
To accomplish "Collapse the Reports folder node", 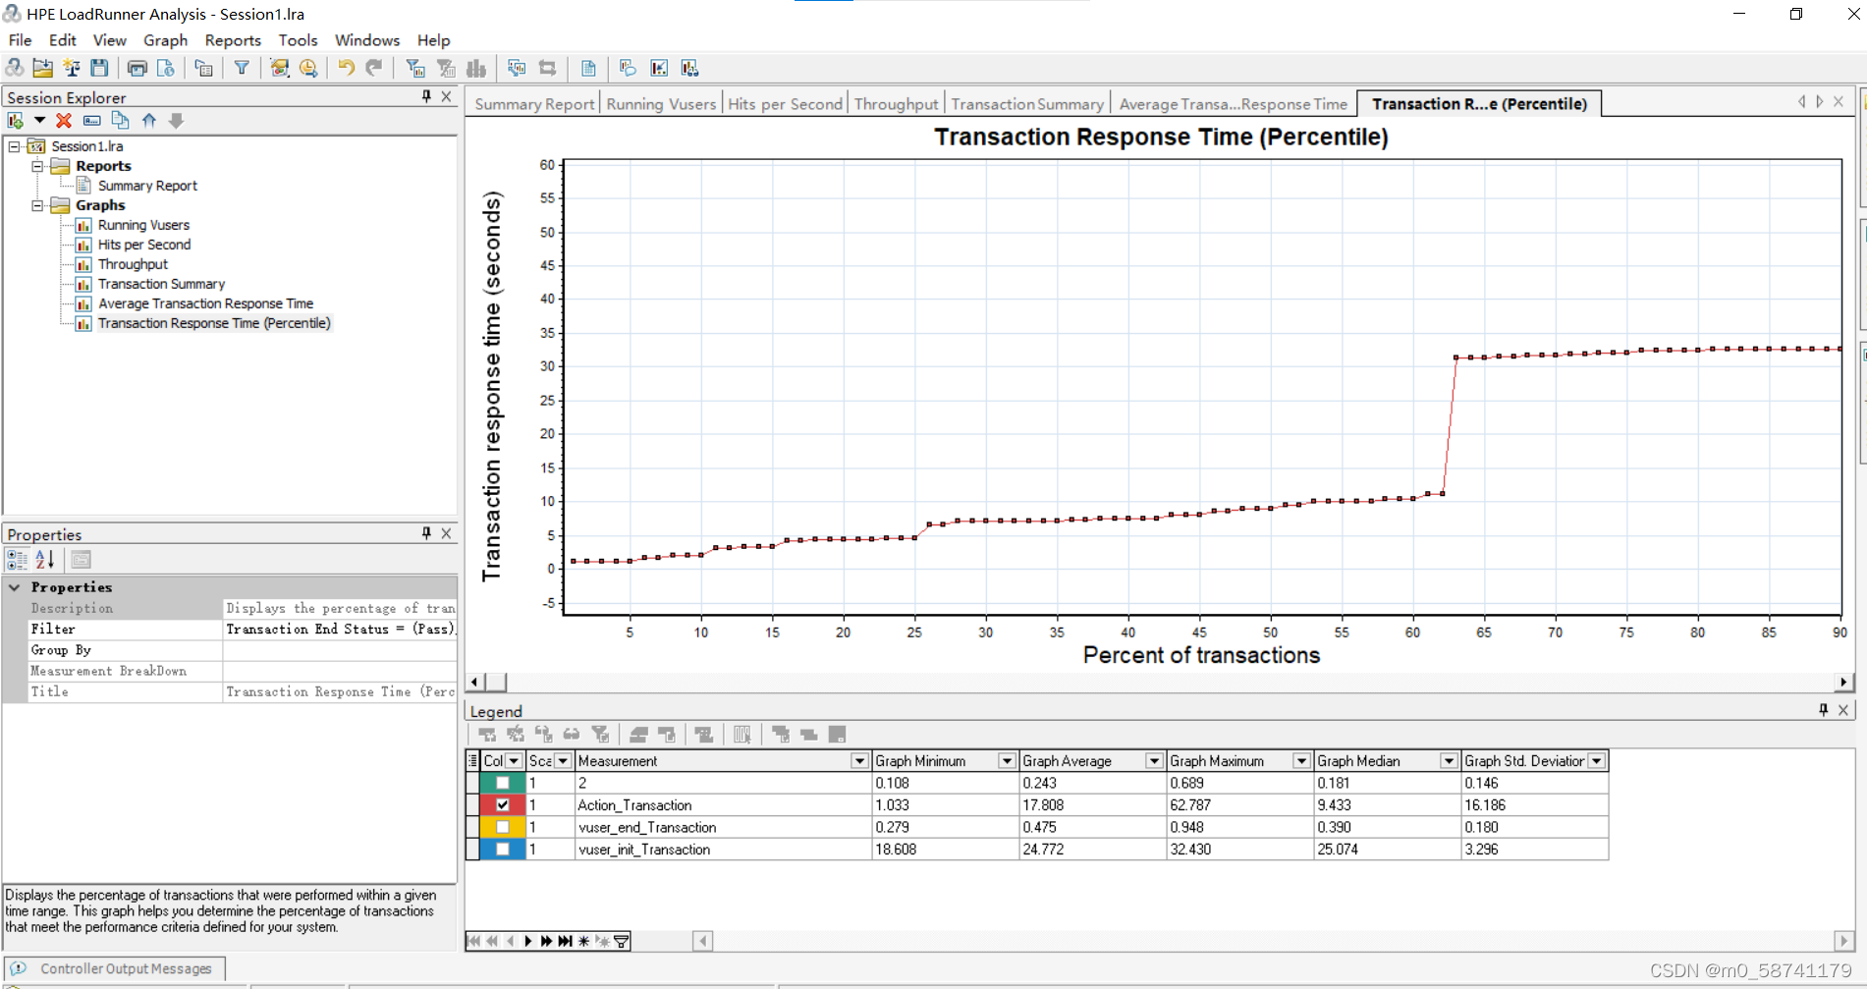I will [x=37, y=166].
